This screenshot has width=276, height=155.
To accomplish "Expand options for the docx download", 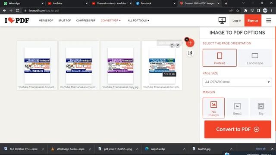I will pos(43,149).
